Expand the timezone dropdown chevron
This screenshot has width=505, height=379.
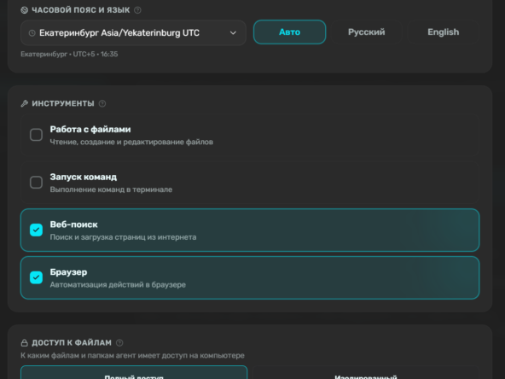click(233, 33)
